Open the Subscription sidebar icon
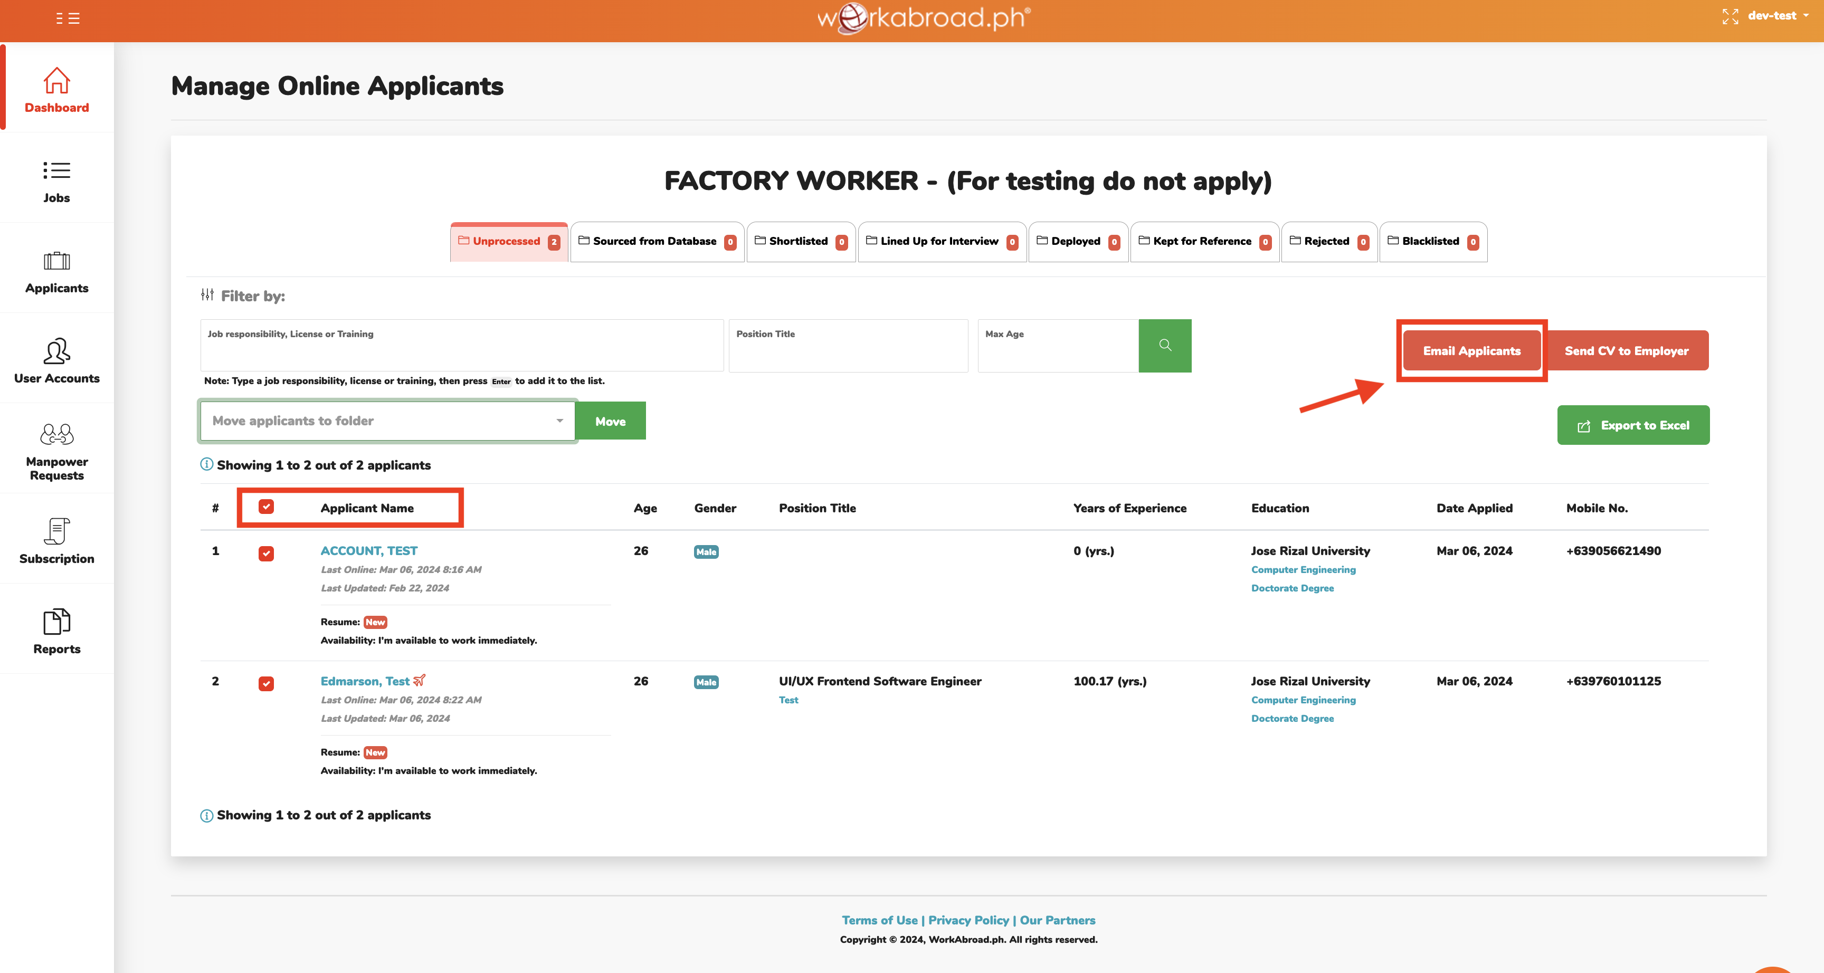Screen dimensions: 1824x973 pos(56,531)
